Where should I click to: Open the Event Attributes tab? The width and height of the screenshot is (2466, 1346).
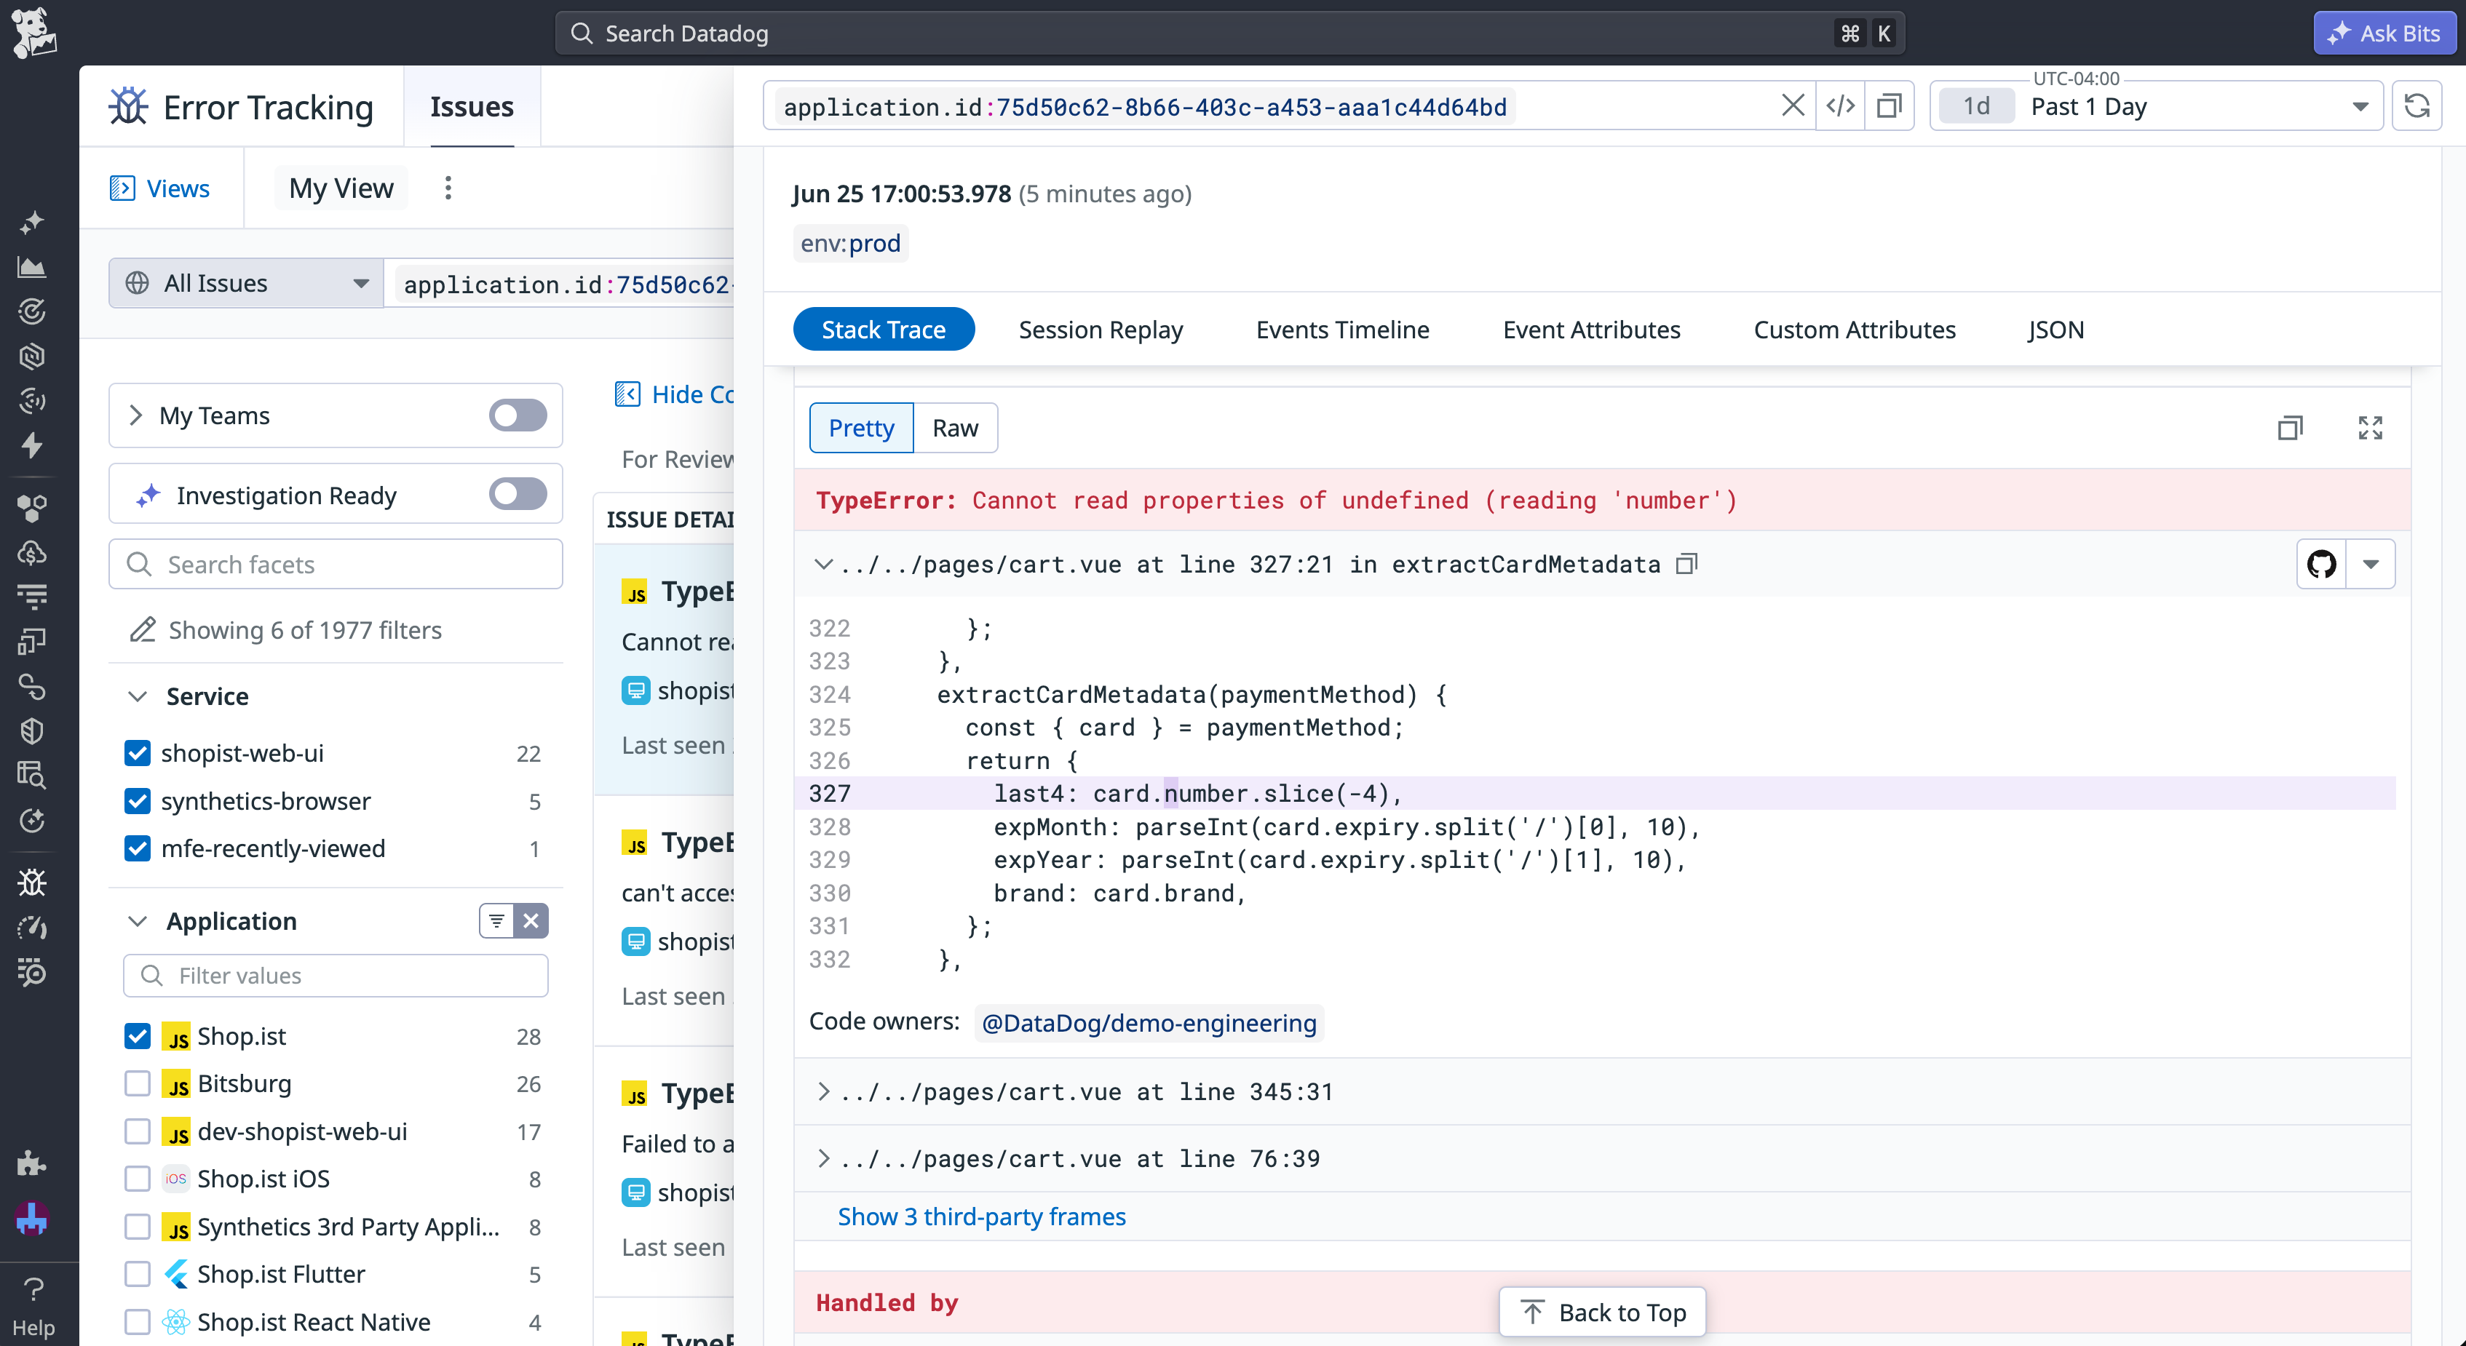(1591, 330)
